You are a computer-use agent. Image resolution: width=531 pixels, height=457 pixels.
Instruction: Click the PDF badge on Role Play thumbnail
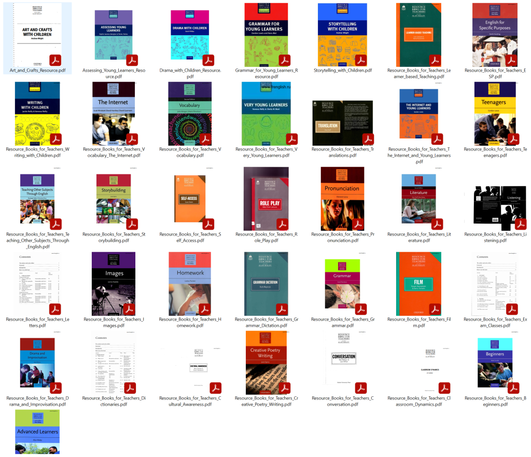tap(284, 224)
